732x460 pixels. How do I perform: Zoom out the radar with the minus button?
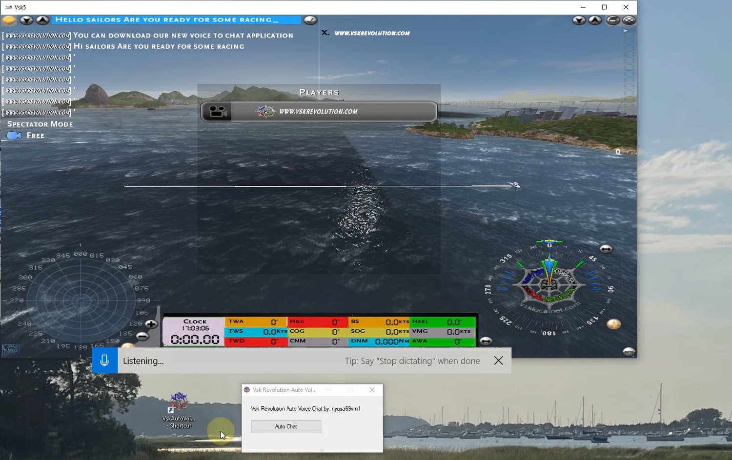tap(142, 336)
